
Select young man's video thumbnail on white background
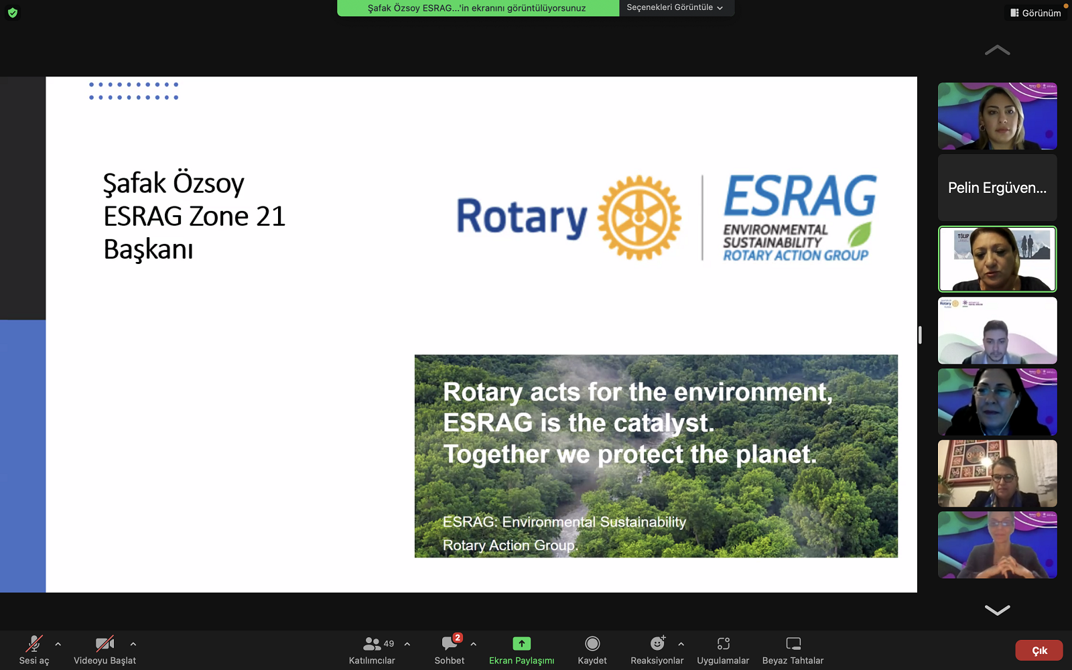point(998,330)
